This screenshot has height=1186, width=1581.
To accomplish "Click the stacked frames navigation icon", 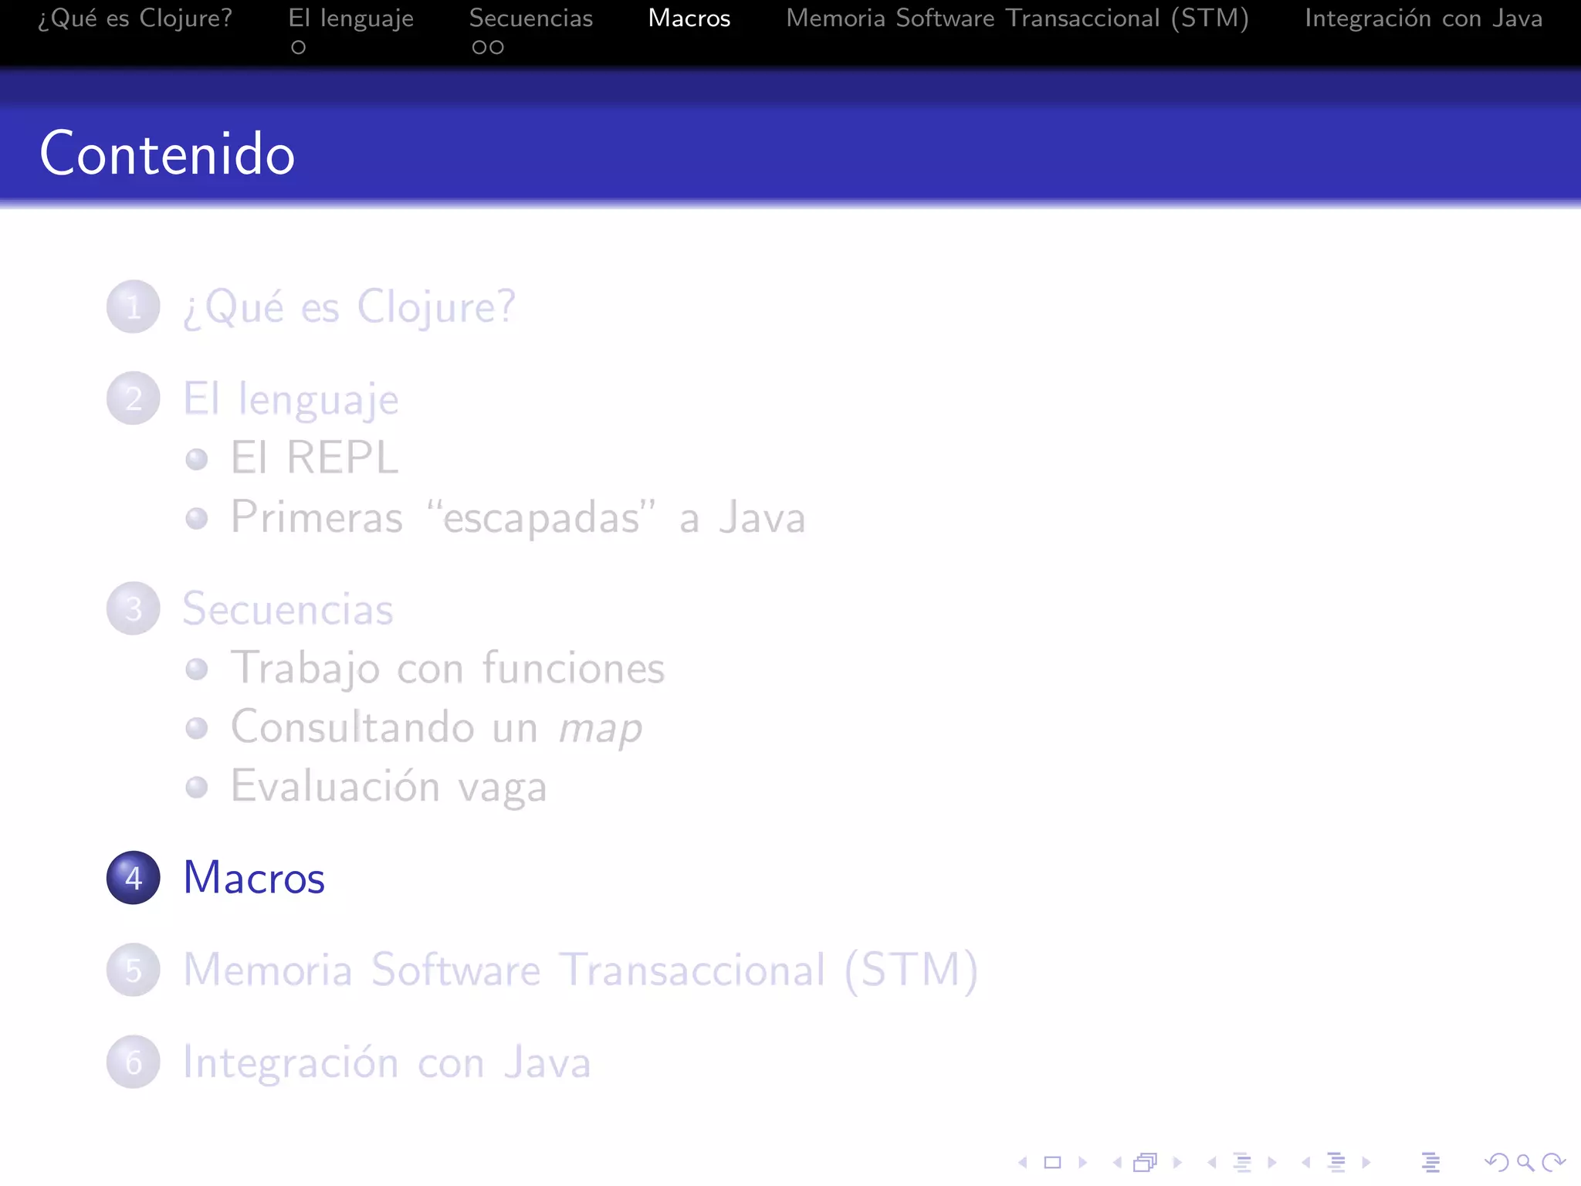I will pyautogui.click(x=1146, y=1162).
